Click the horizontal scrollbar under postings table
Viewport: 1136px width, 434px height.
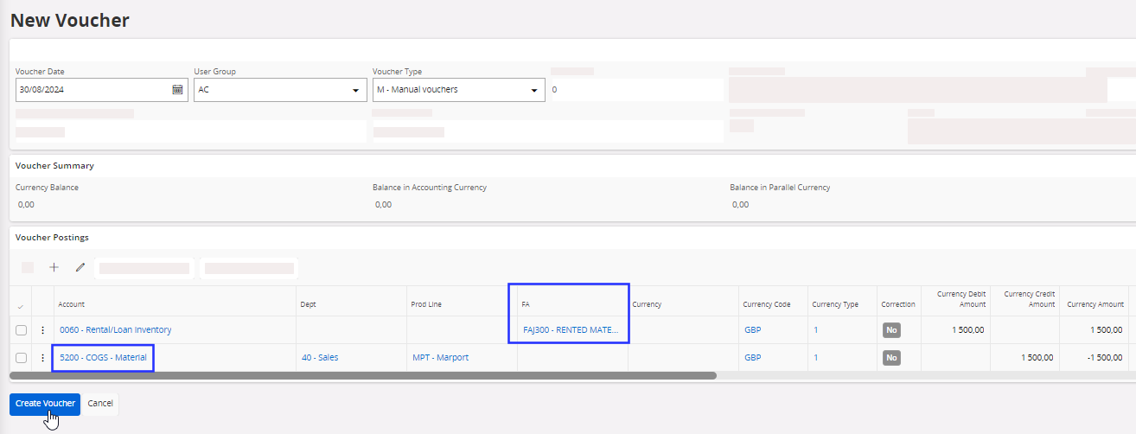tap(363, 376)
